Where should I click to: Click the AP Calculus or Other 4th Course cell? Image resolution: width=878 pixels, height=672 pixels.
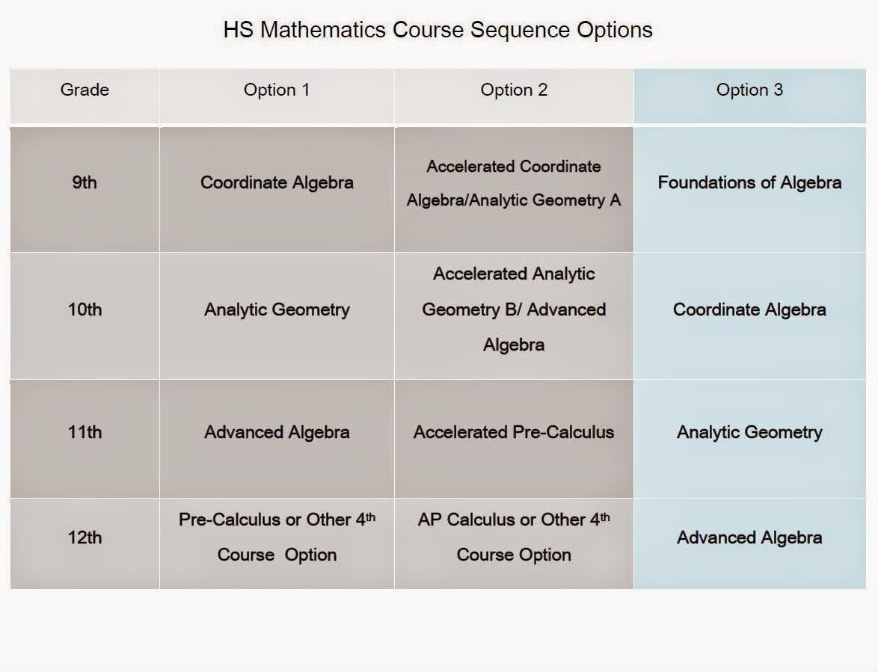(x=514, y=537)
